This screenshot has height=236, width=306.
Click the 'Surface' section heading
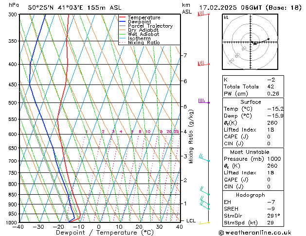pos(251,102)
